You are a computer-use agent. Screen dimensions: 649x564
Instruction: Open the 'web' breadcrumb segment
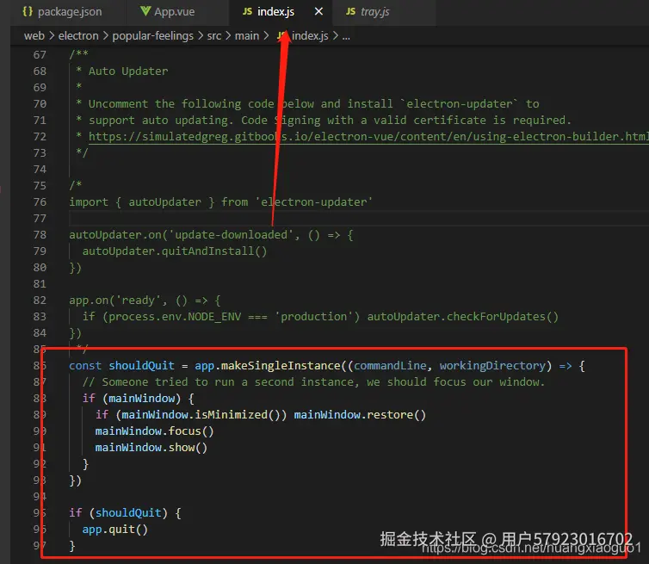pyautogui.click(x=34, y=36)
